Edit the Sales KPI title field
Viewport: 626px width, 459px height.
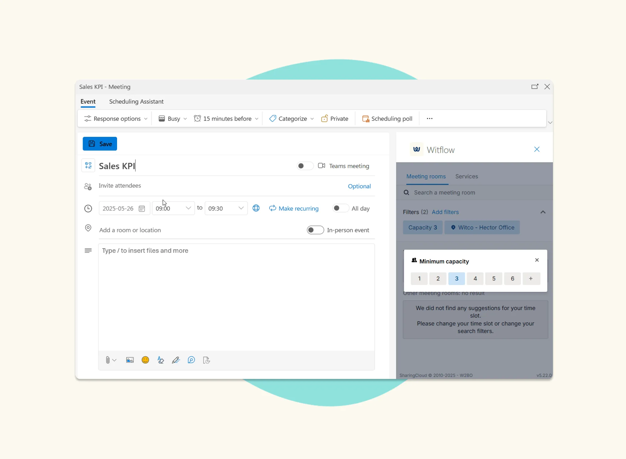pyautogui.click(x=194, y=166)
